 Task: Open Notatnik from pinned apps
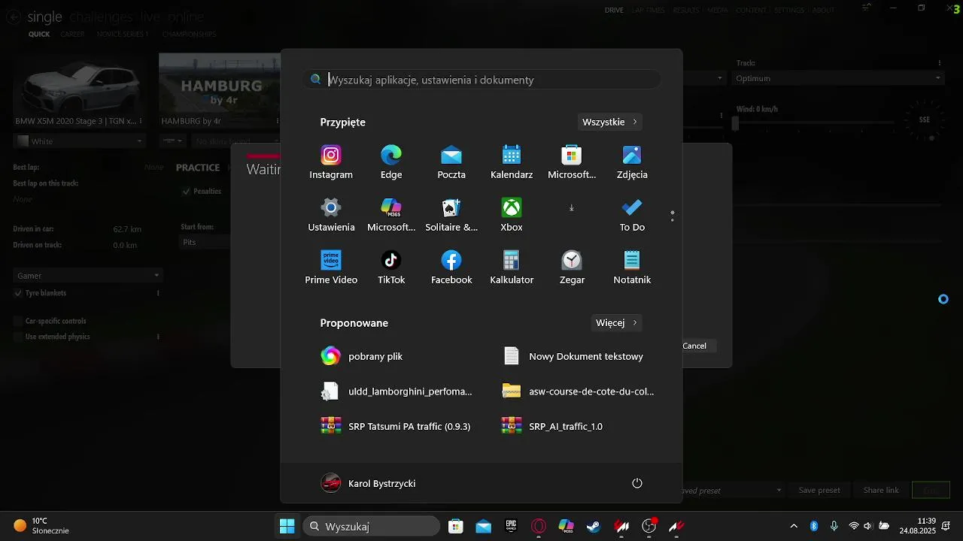coord(632,267)
